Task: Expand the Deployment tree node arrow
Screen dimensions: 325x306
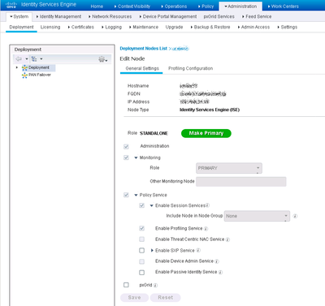Action: click(17, 67)
